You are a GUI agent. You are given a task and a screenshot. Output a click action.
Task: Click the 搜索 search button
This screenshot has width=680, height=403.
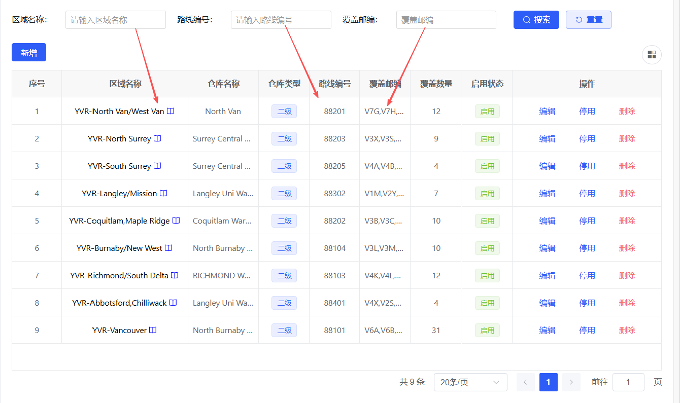pyautogui.click(x=536, y=20)
